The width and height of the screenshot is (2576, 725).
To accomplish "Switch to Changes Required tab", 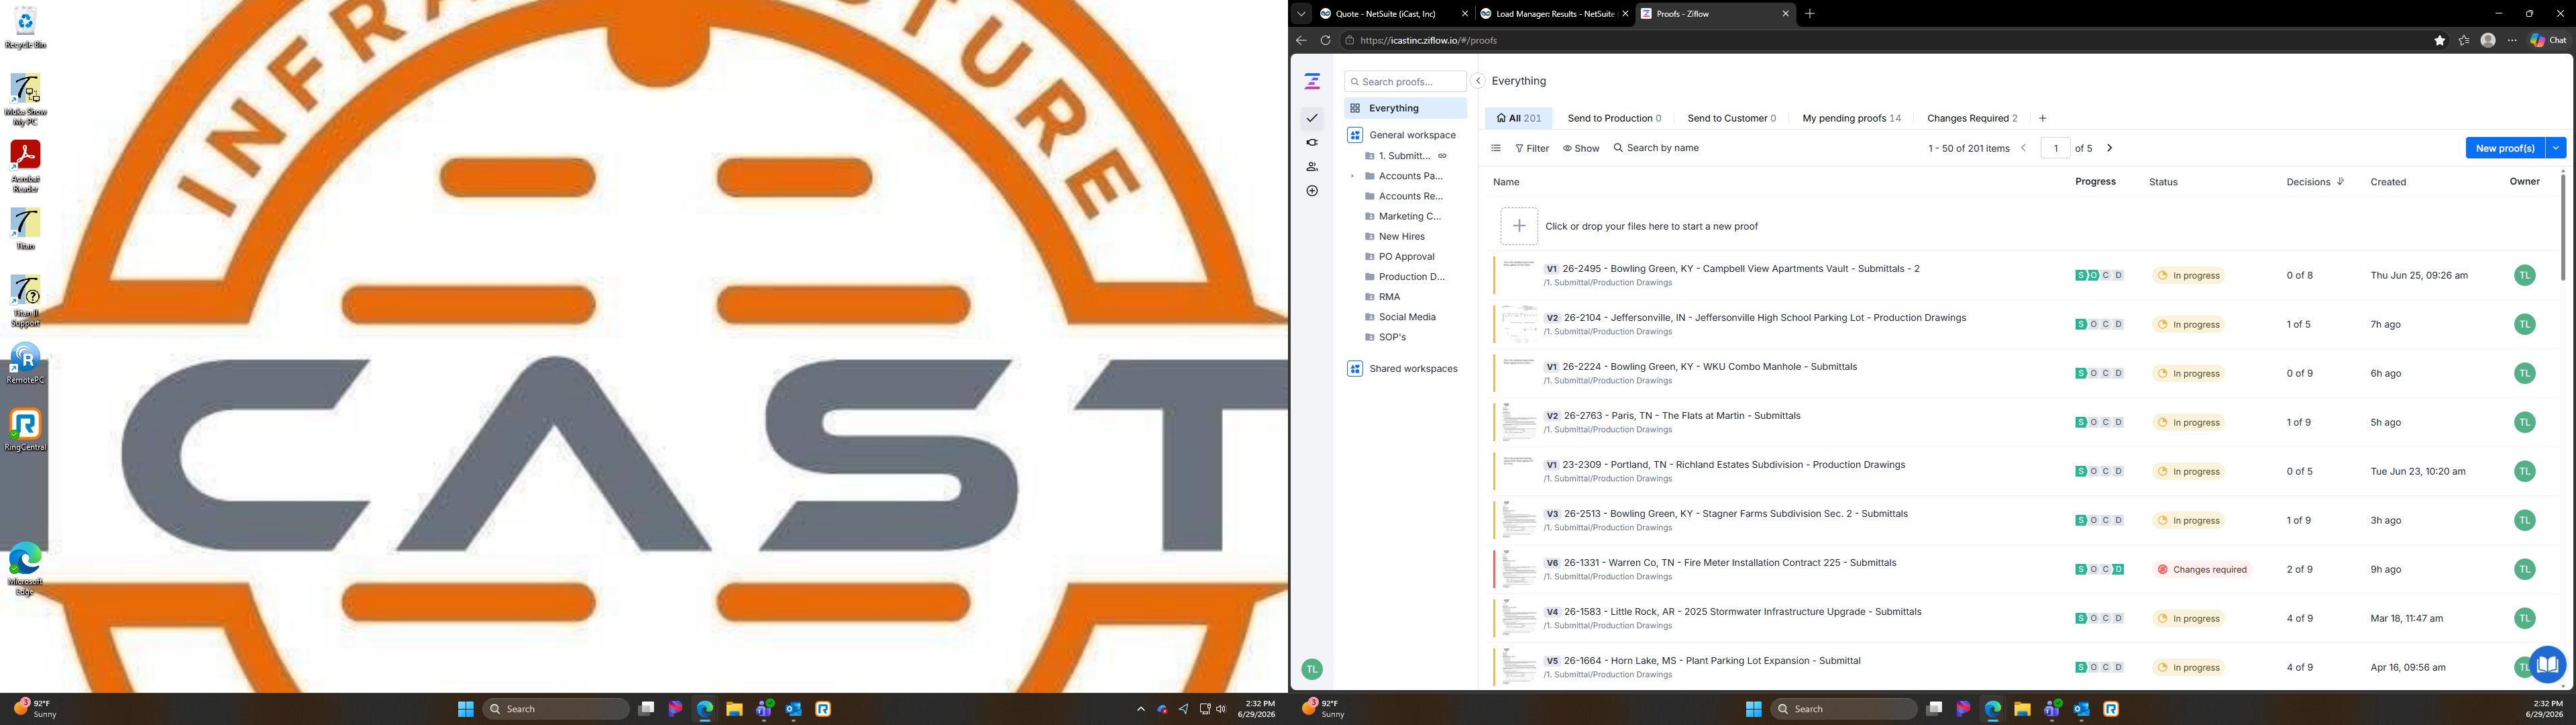I will (1972, 118).
